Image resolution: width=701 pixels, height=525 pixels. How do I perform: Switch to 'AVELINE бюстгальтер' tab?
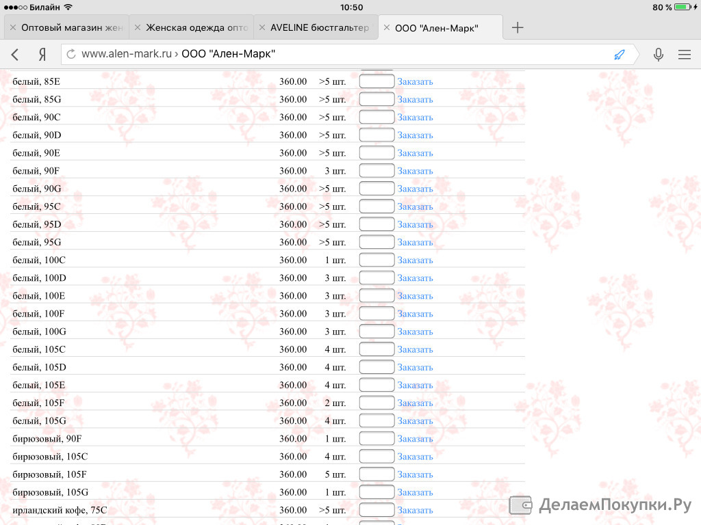316,27
